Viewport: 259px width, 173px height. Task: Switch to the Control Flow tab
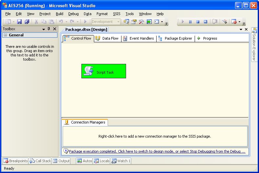tap(78, 38)
